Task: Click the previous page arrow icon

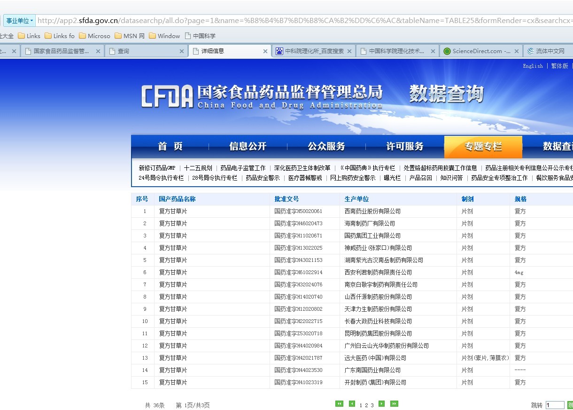Action: (x=352, y=404)
